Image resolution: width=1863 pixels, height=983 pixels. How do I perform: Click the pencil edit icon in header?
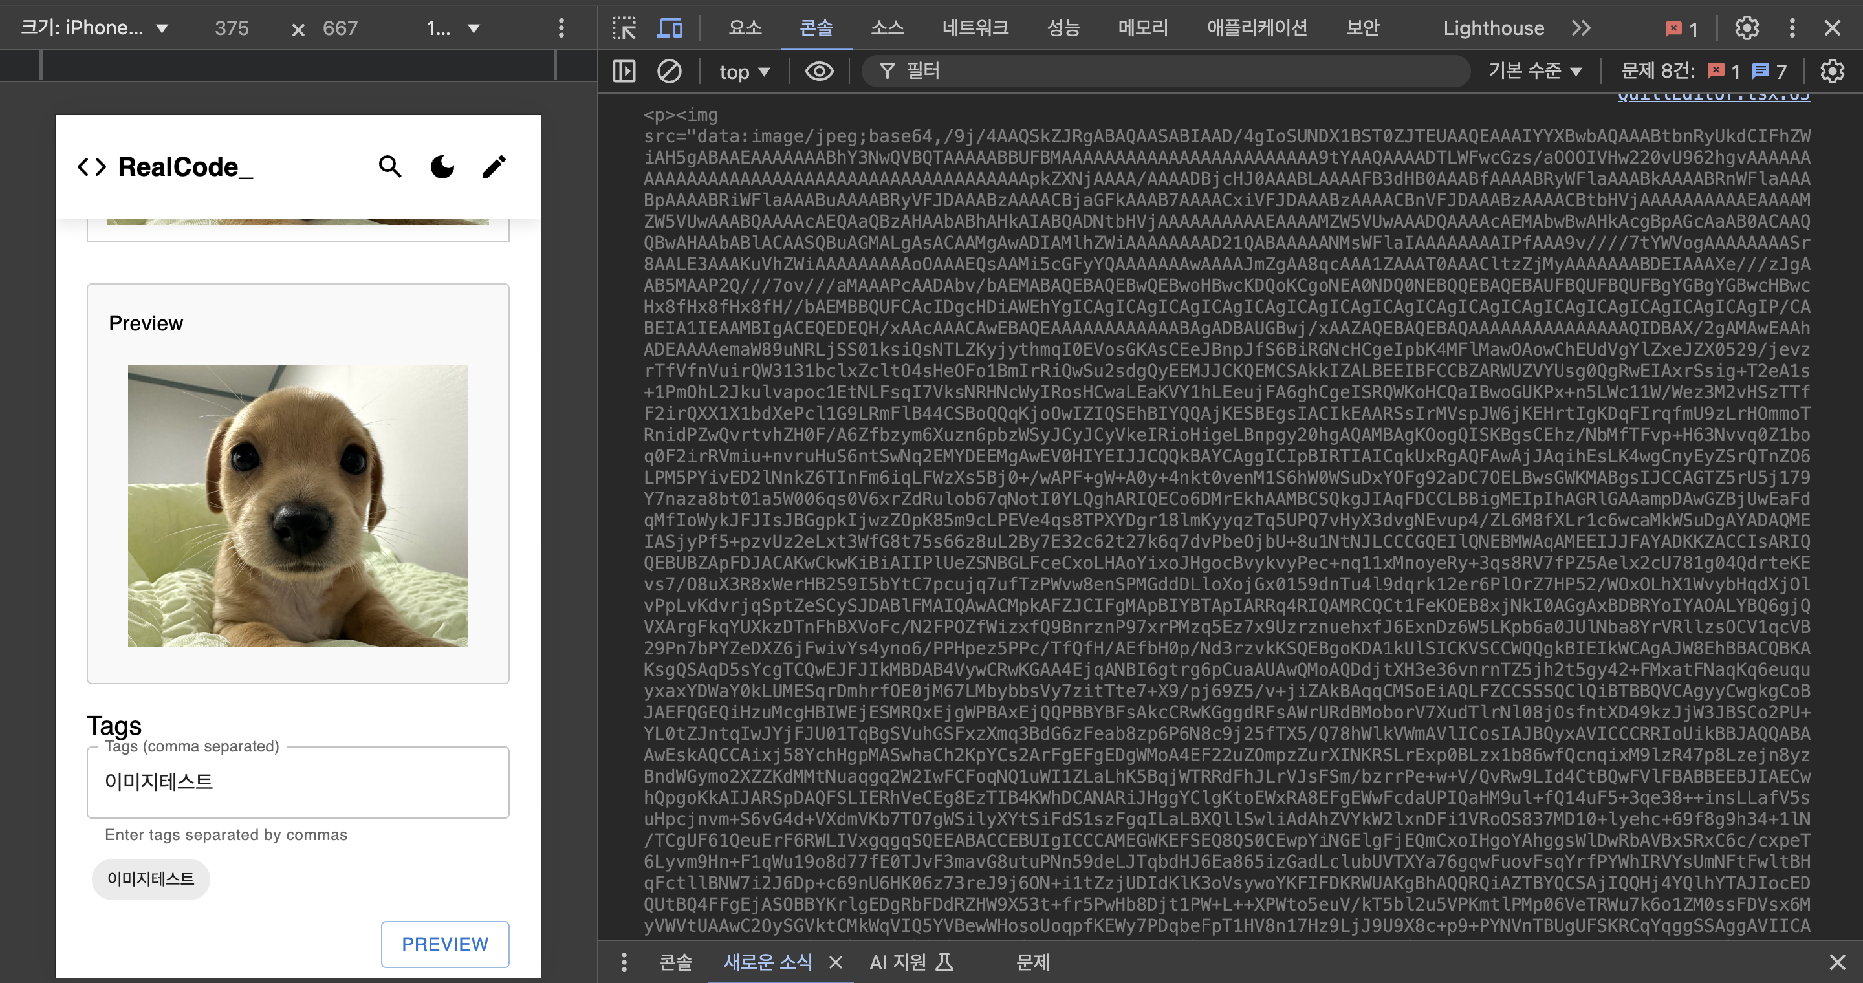click(494, 167)
